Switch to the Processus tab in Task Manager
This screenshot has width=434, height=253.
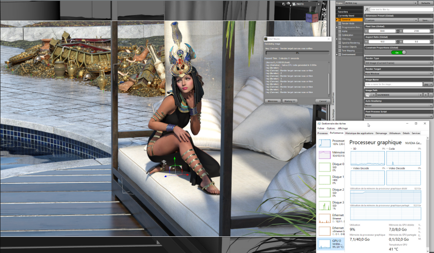point(323,133)
